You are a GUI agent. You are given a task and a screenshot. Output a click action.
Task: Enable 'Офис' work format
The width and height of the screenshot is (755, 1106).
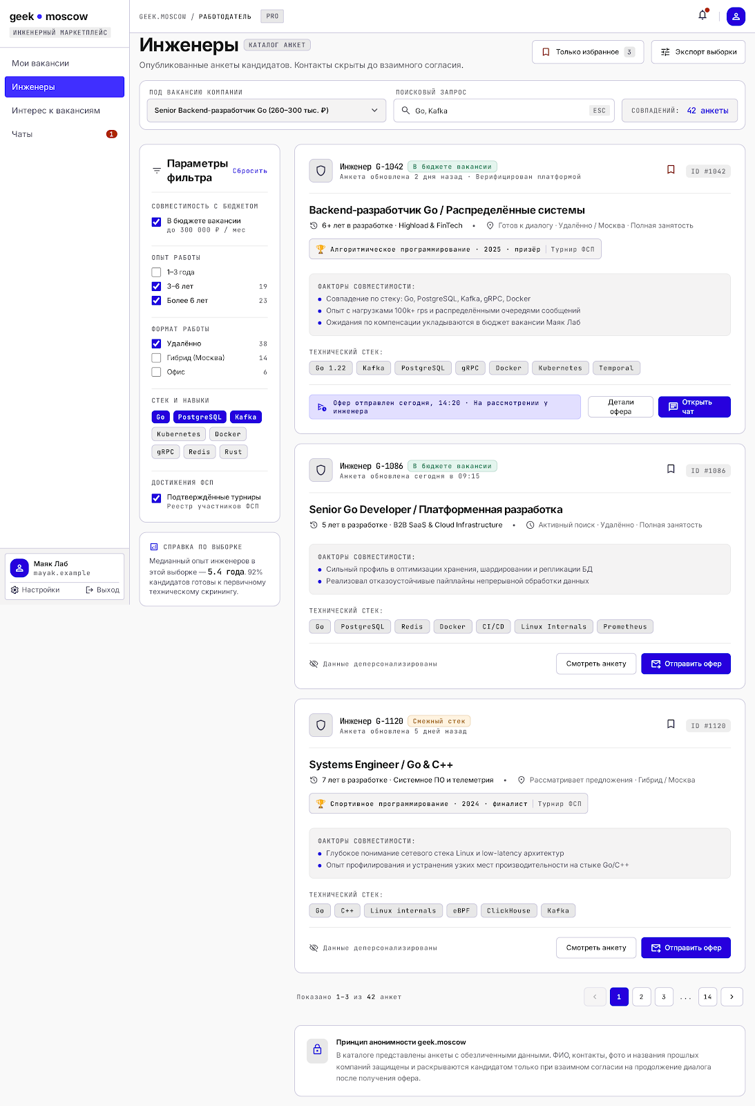point(156,372)
